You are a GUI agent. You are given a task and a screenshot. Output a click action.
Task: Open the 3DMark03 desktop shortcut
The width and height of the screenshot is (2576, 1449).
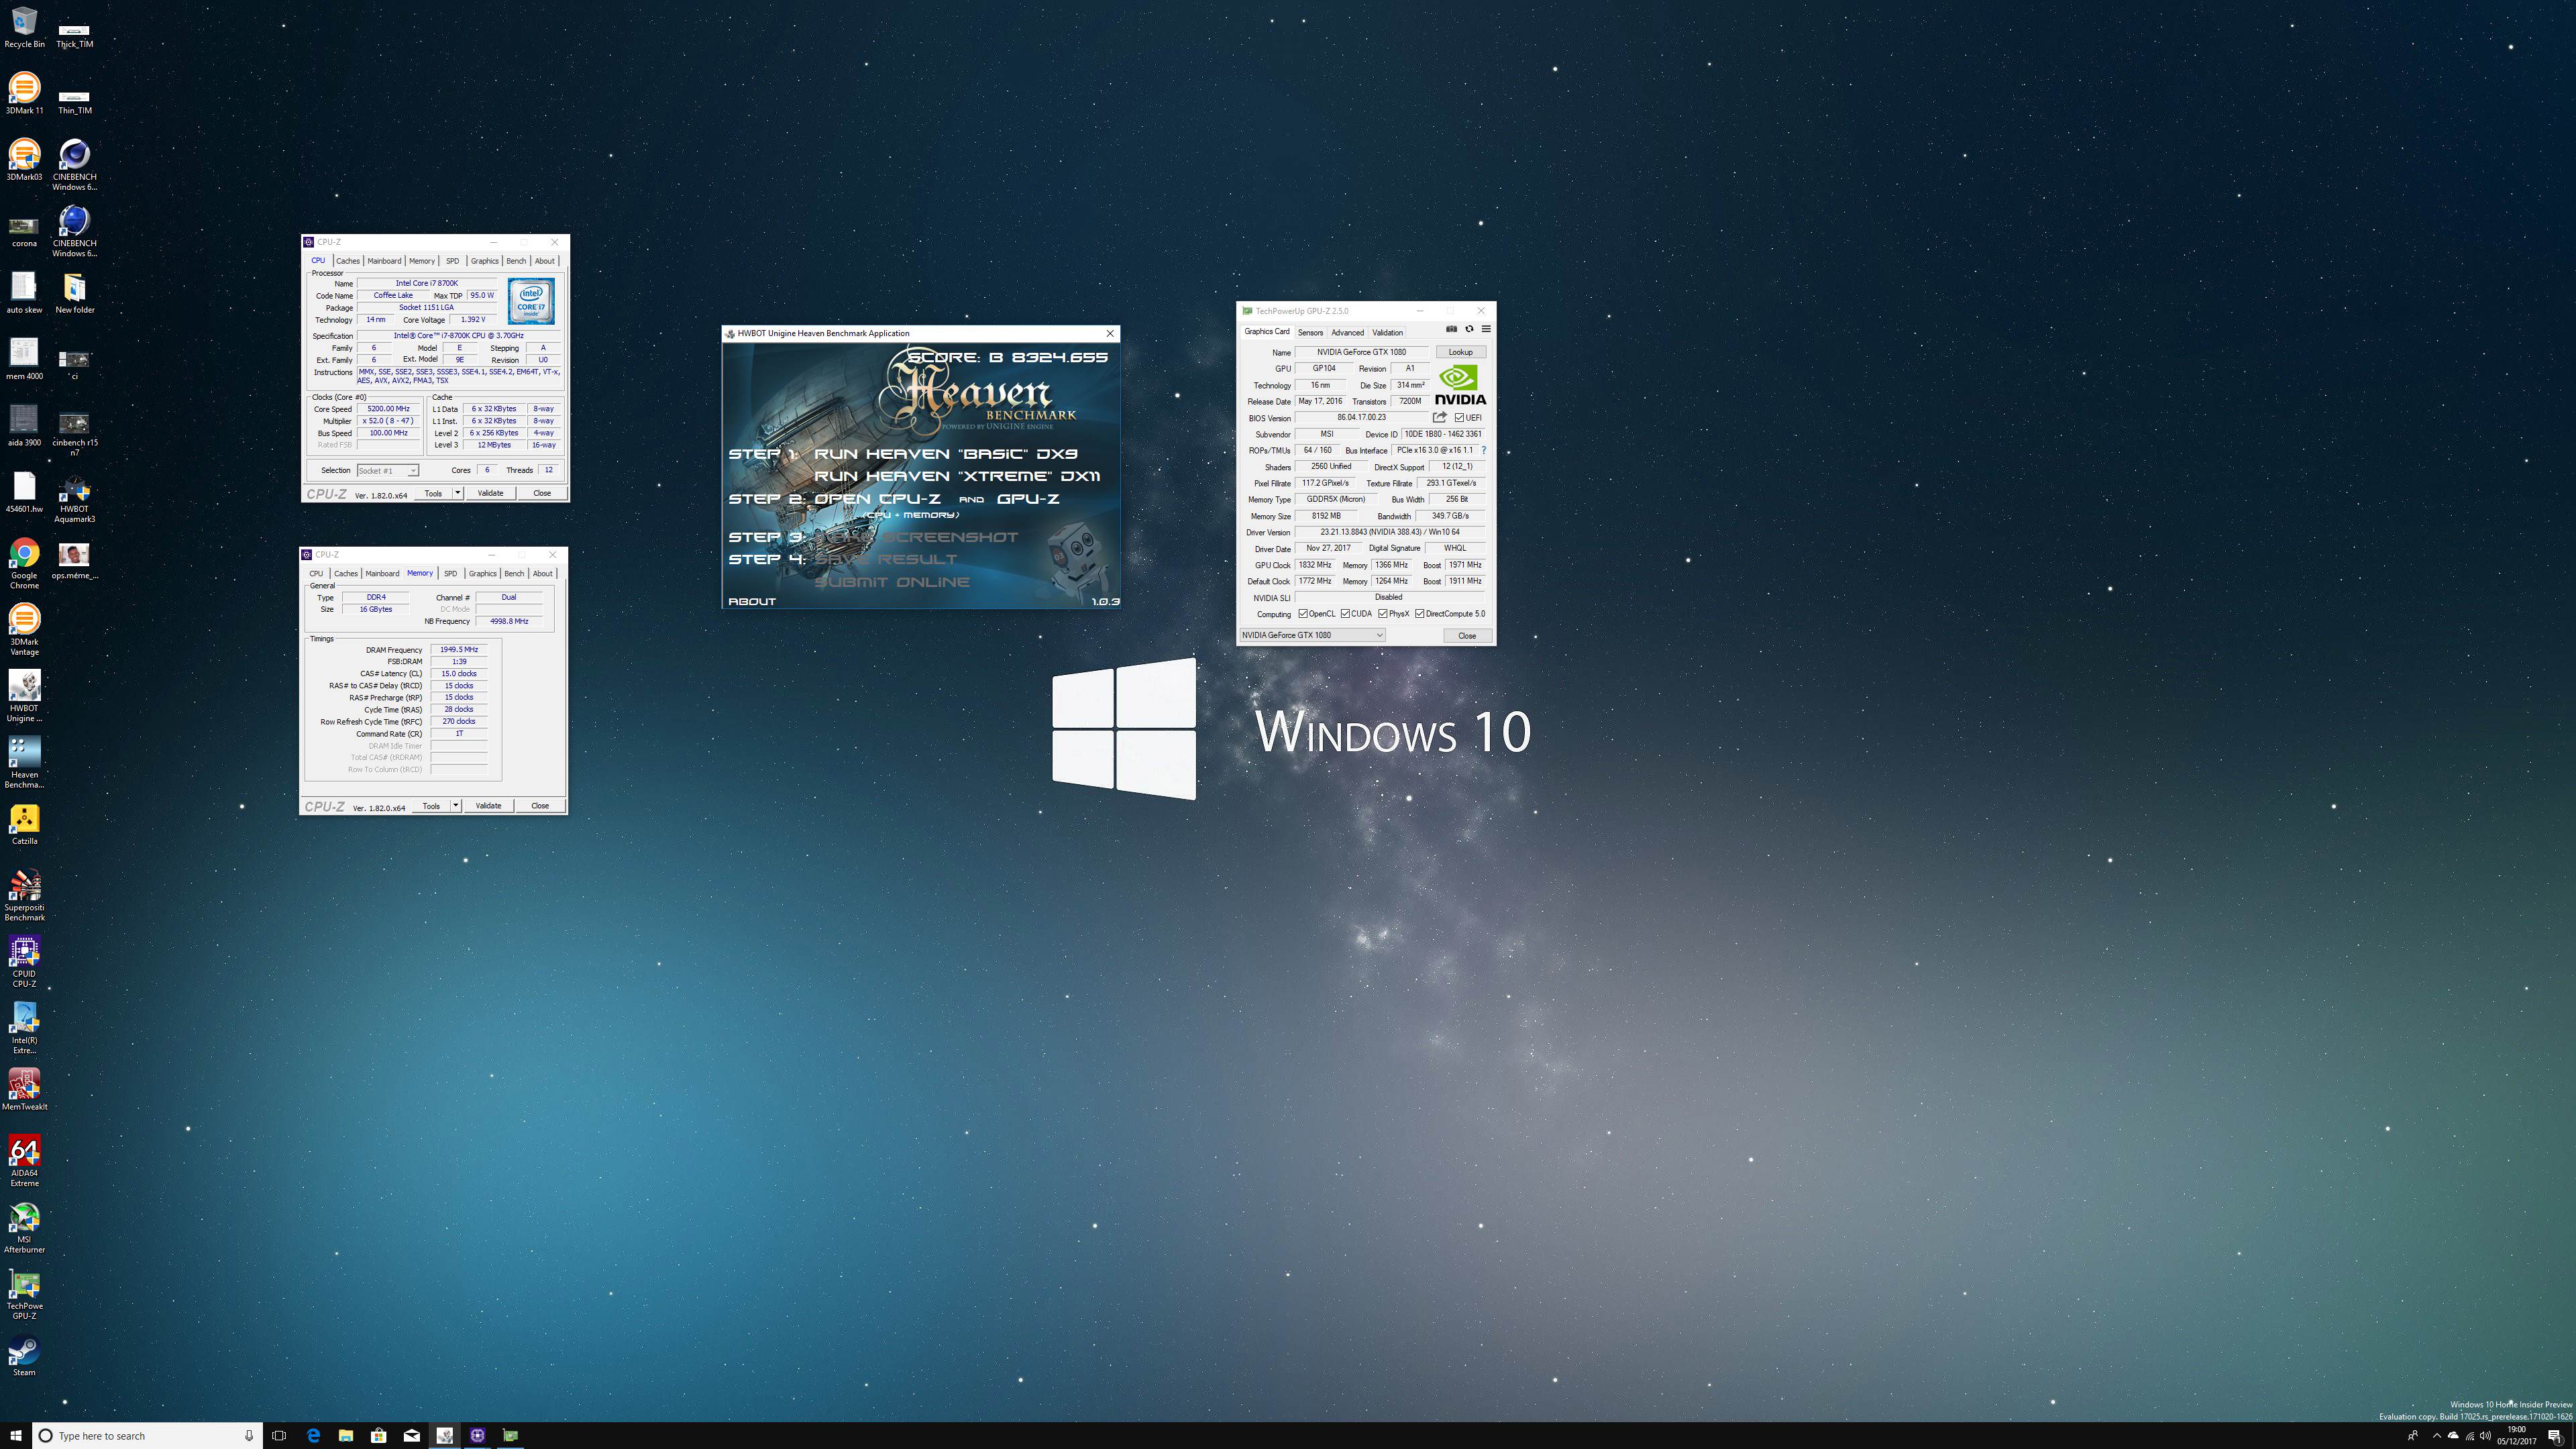pyautogui.click(x=24, y=160)
